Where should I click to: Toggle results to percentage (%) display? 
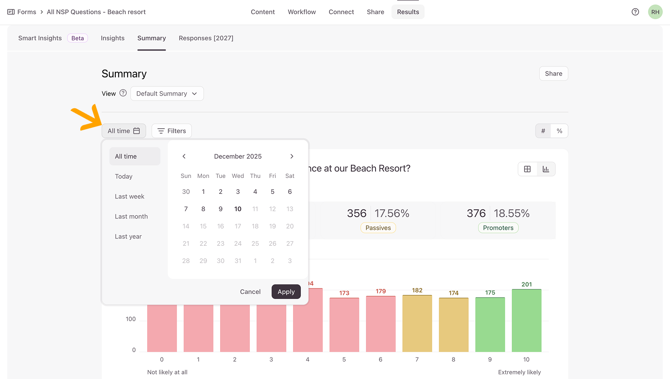tap(559, 131)
